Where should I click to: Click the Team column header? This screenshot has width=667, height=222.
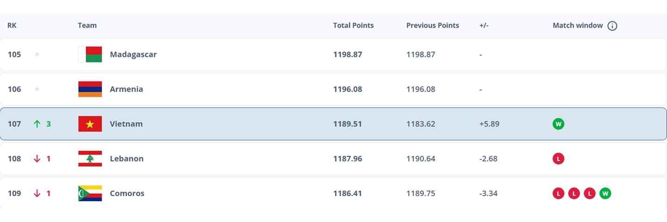(x=87, y=25)
